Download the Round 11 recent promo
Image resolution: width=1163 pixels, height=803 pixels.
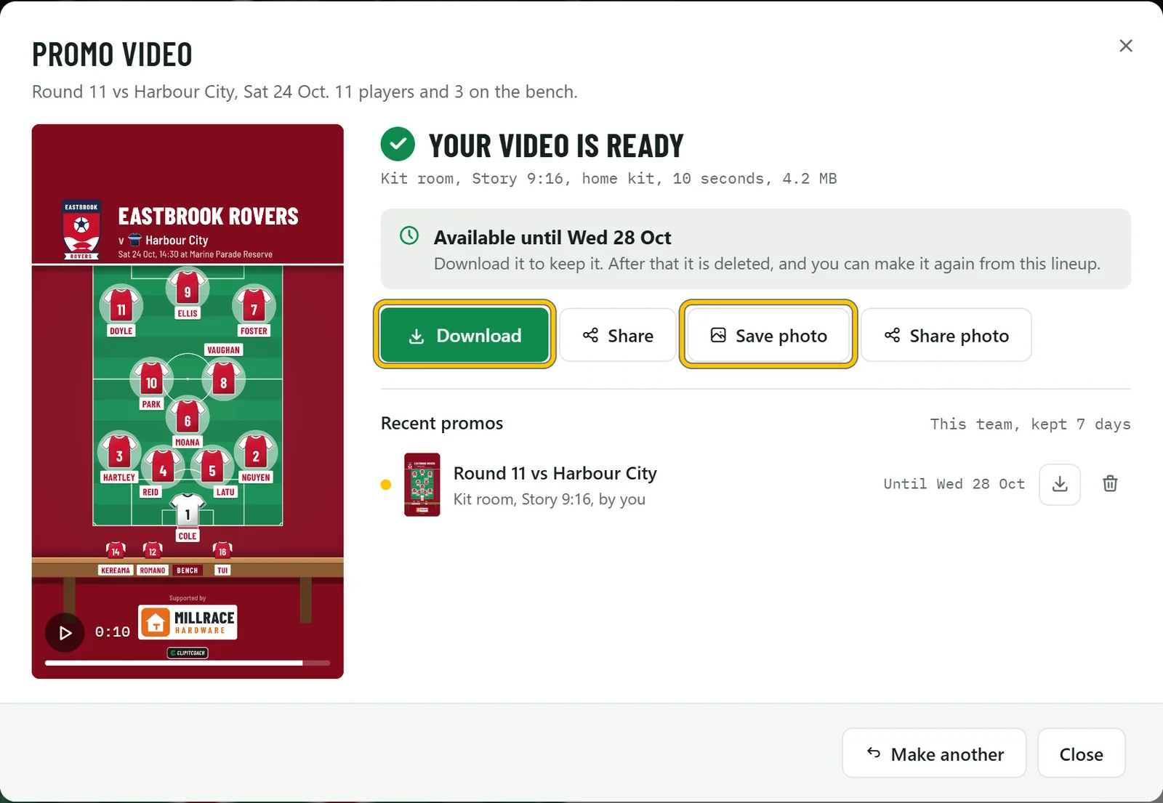(1060, 484)
